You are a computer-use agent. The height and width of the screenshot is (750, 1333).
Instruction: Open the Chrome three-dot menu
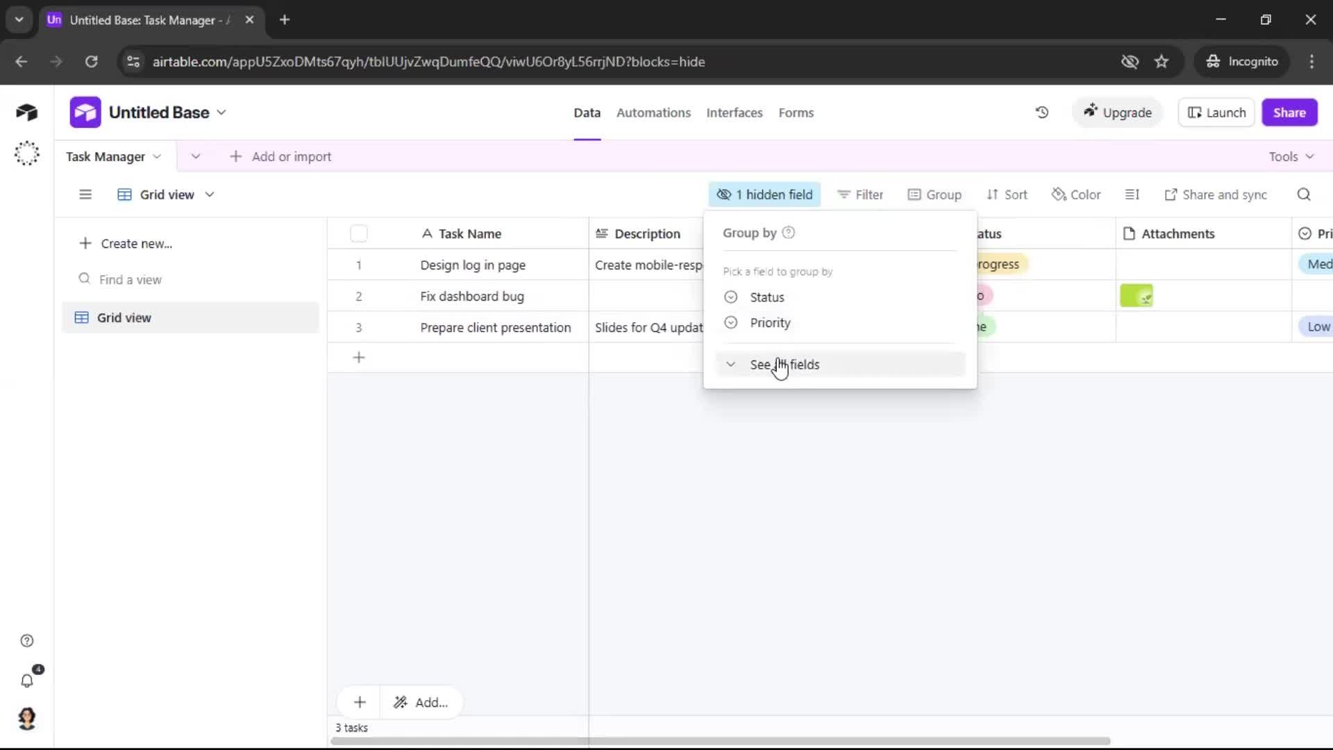[1311, 62]
